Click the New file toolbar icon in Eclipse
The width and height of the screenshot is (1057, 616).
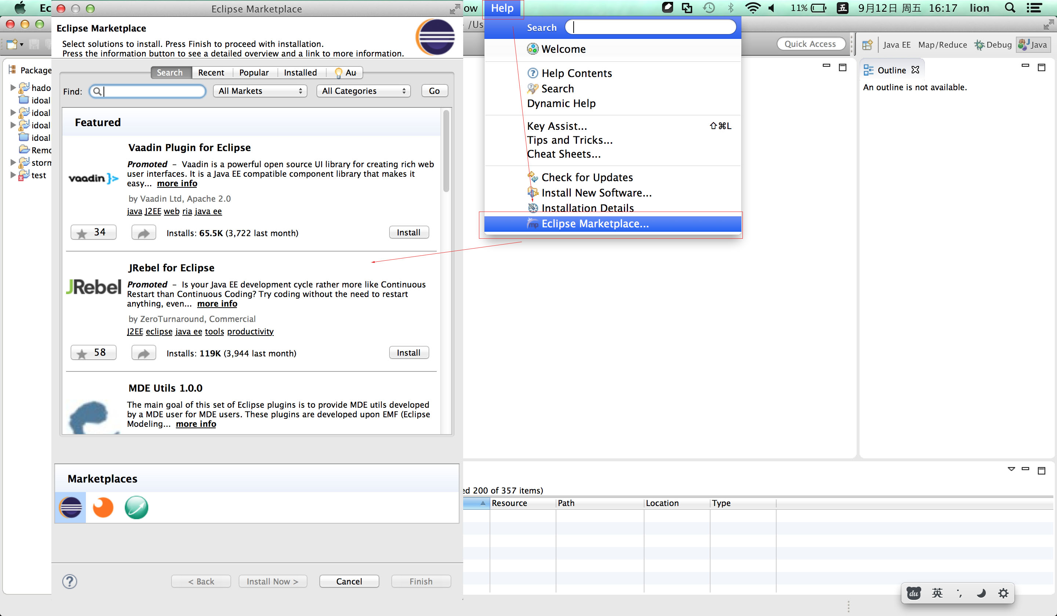point(11,44)
